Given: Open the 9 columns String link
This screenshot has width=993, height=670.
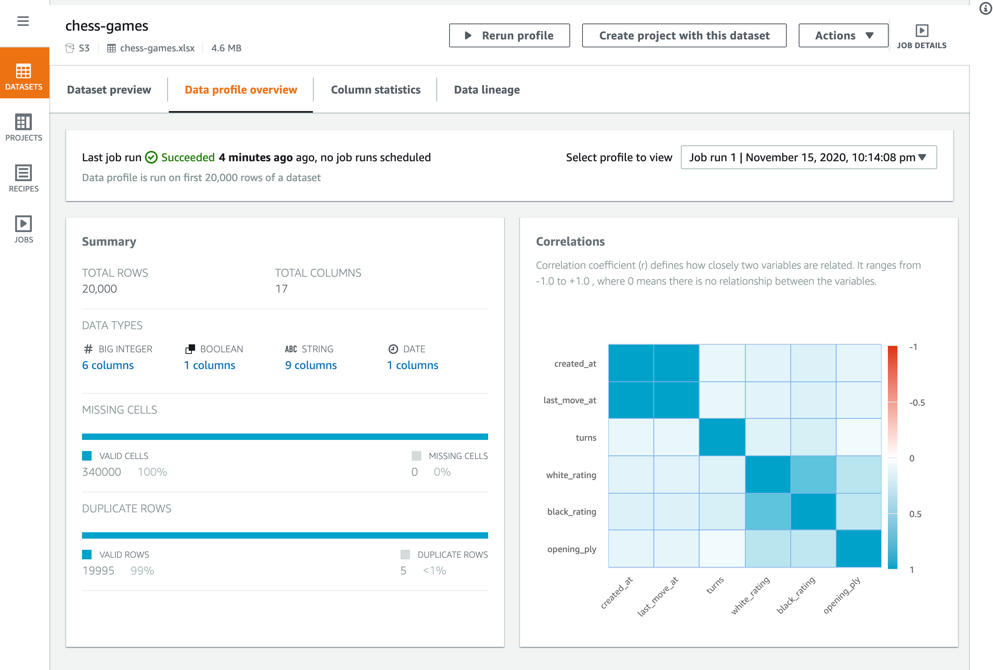Looking at the screenshot, I should point(311,365).
